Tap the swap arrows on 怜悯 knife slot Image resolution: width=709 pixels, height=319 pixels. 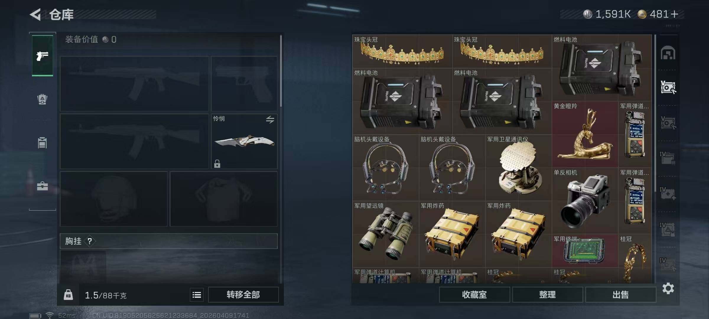click(270, 120)
